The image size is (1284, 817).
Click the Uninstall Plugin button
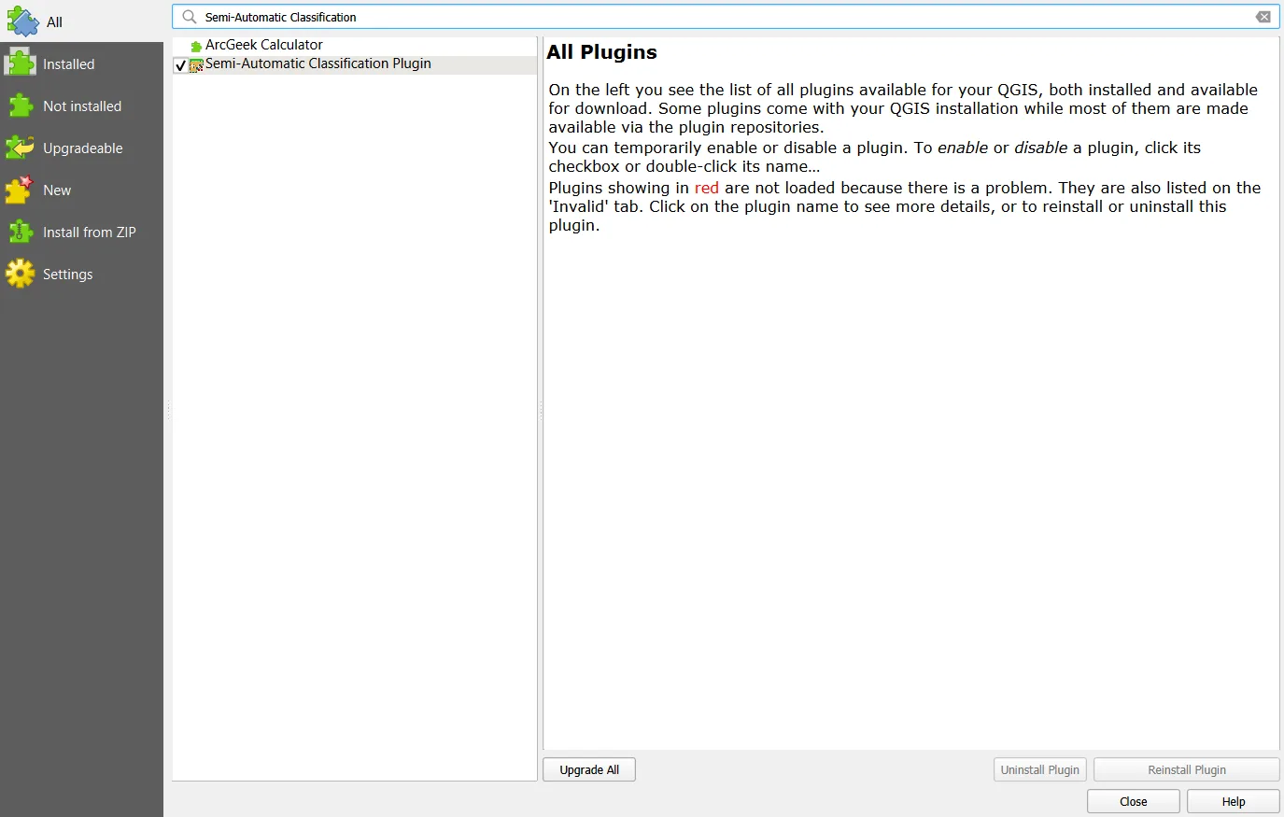click(x=1040, y=769)
